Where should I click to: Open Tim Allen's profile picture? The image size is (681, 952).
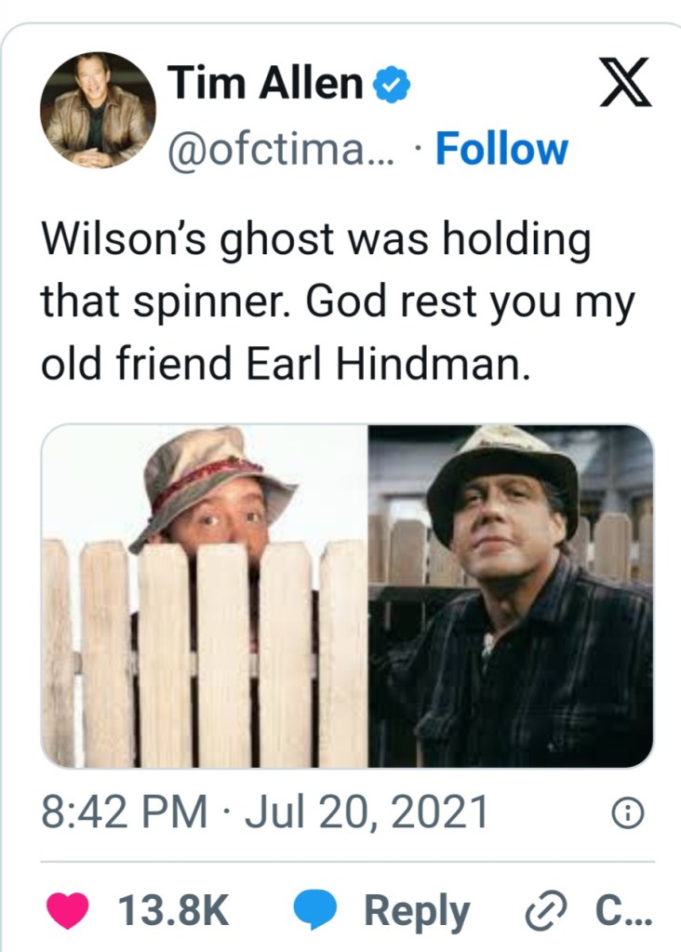[96, 112]
